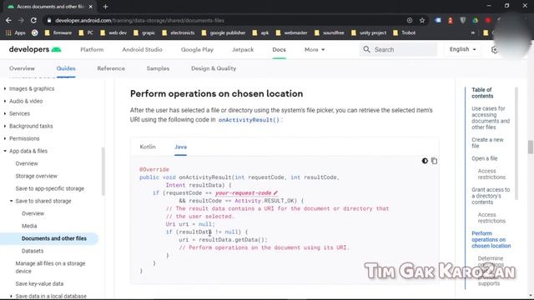Viewport: 534px width, 300px height.
Task: Select Docs in top navigation
Action: pyautogui.click(x=279, y=50)
